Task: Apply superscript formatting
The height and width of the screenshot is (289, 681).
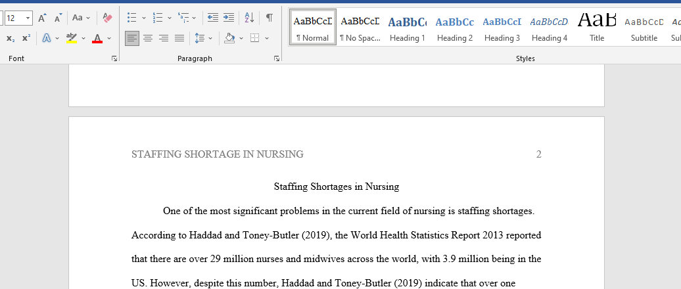Action: (x=26, y=38)
